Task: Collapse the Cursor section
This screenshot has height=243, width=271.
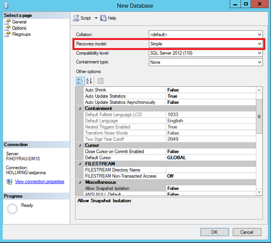Action: [80, 146]
